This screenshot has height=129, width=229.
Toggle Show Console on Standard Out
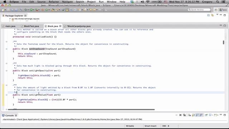197,115
